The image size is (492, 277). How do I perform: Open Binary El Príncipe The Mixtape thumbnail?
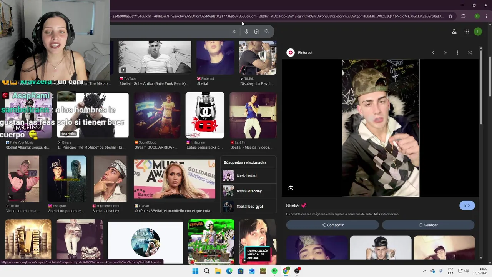(x=93, y=115)
